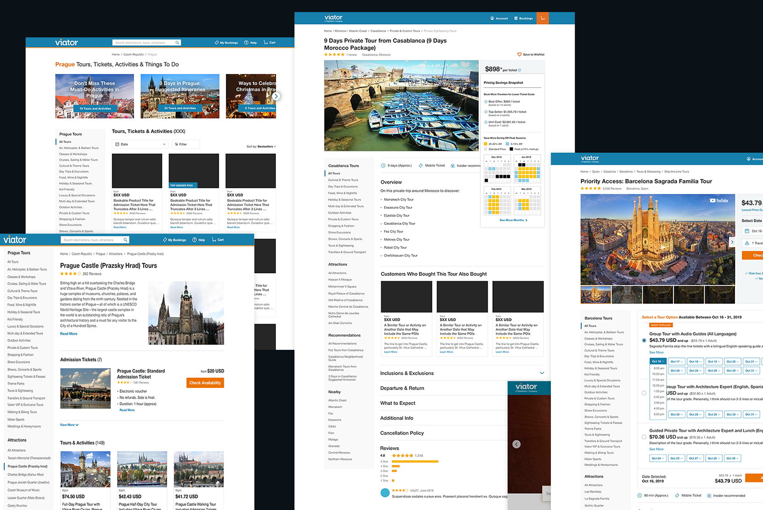
Task: Select the Group Tour with Audio Guides radio option
Action: tap(644, 340)
